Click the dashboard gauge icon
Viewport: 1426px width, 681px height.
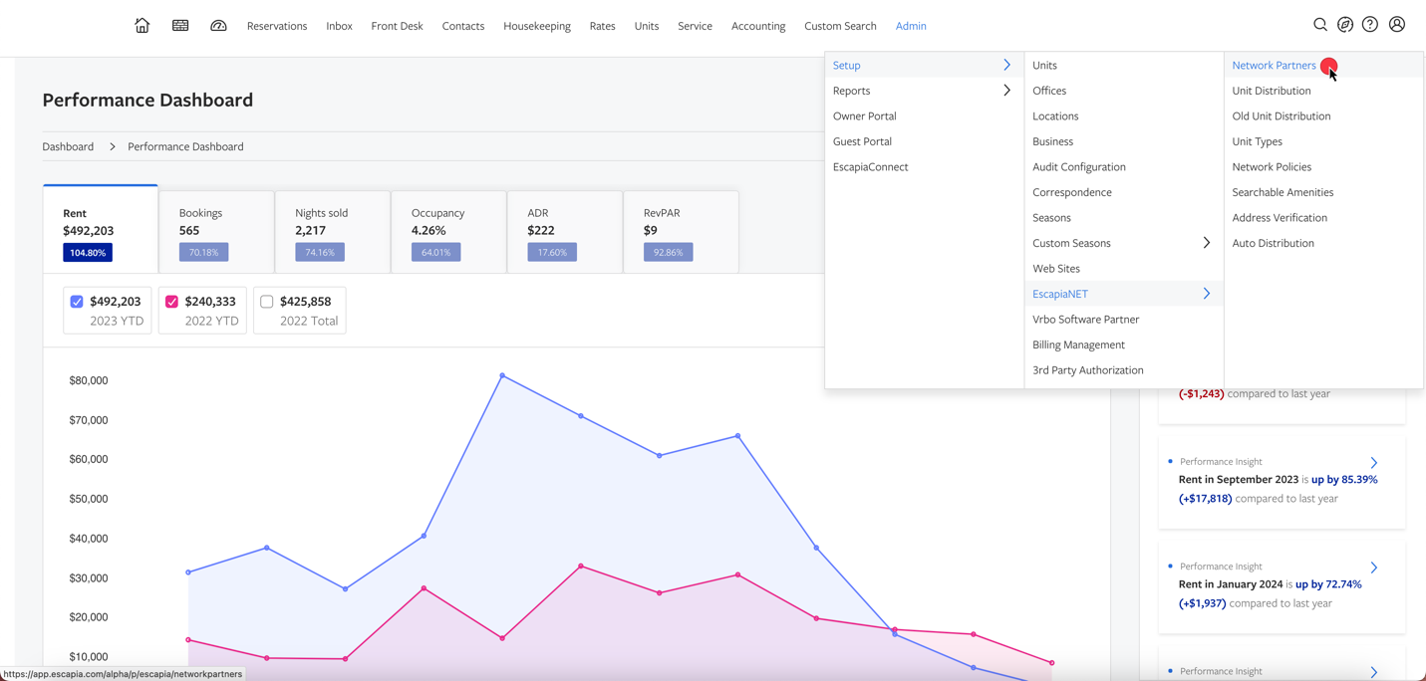pos(218,26)
